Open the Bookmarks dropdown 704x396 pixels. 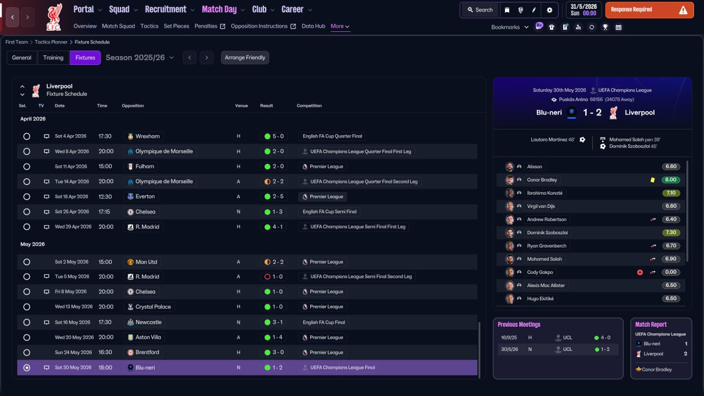coord(510,27)
